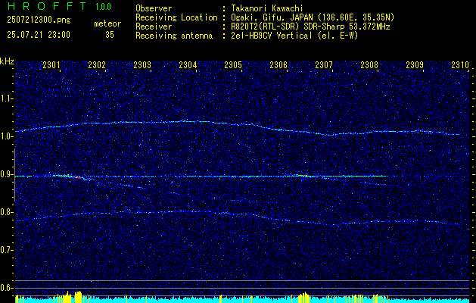
Task: Click the red echo peak near 2301
Action: click(79, 177)
